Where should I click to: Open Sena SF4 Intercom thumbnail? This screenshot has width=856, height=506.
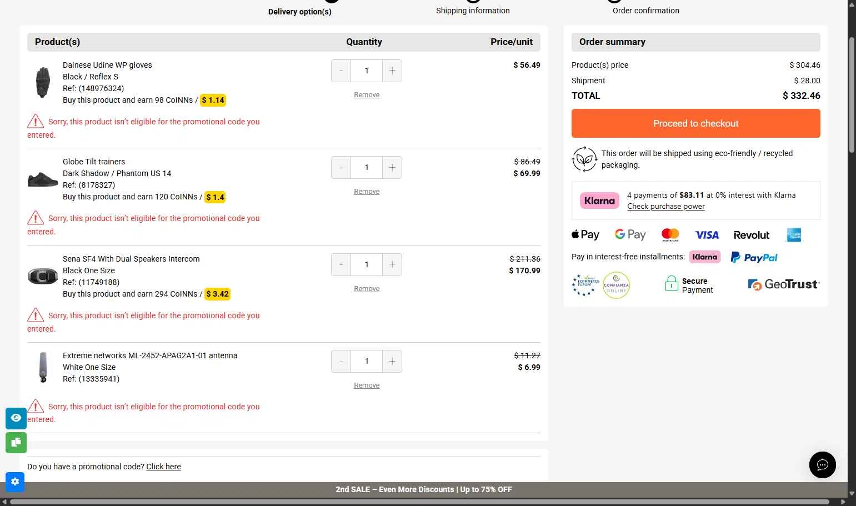tap(43, 276)
